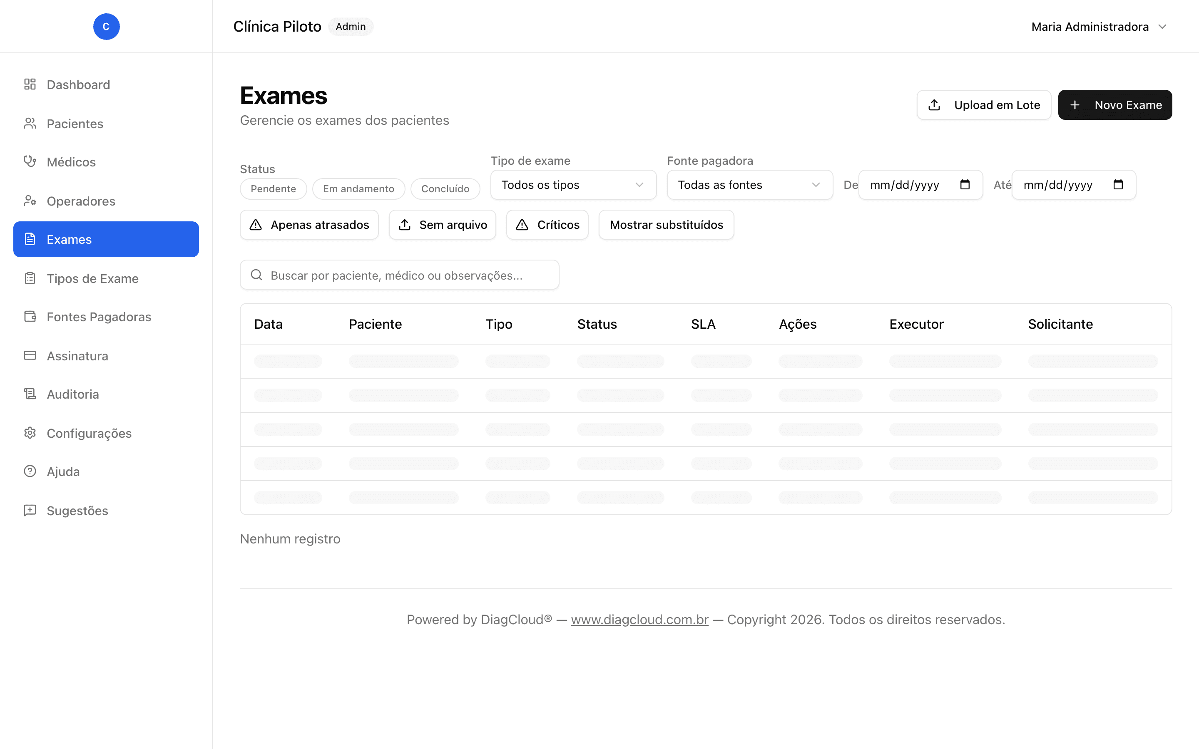Click the Auditoria scroll icon

pyautogui.click(x=30, y=394)
